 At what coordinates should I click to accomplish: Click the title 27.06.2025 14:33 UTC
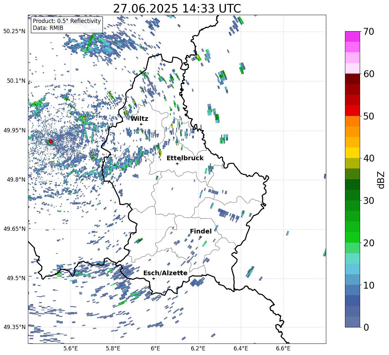pos(177,9)
